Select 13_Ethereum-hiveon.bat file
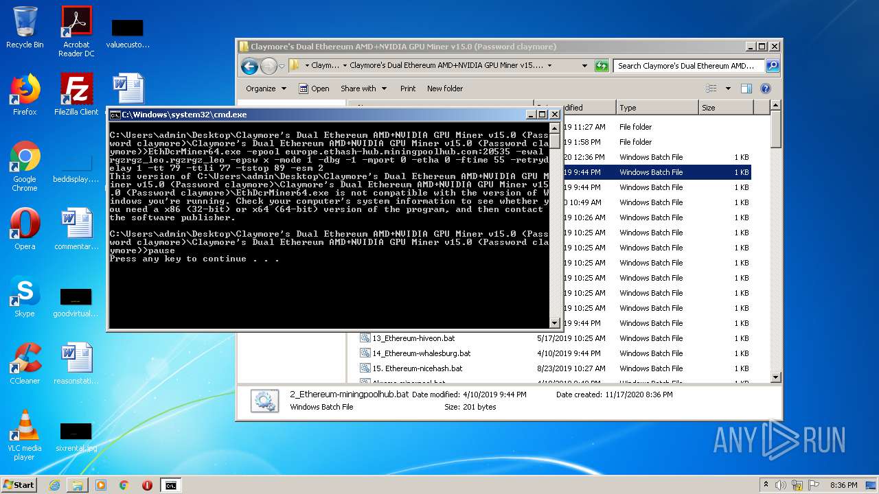 coord(414,338)
